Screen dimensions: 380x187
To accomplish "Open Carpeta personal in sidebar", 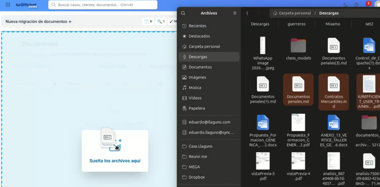I will (x=209, y=46).
